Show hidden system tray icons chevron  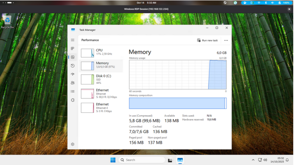click(x=253, y=160)
